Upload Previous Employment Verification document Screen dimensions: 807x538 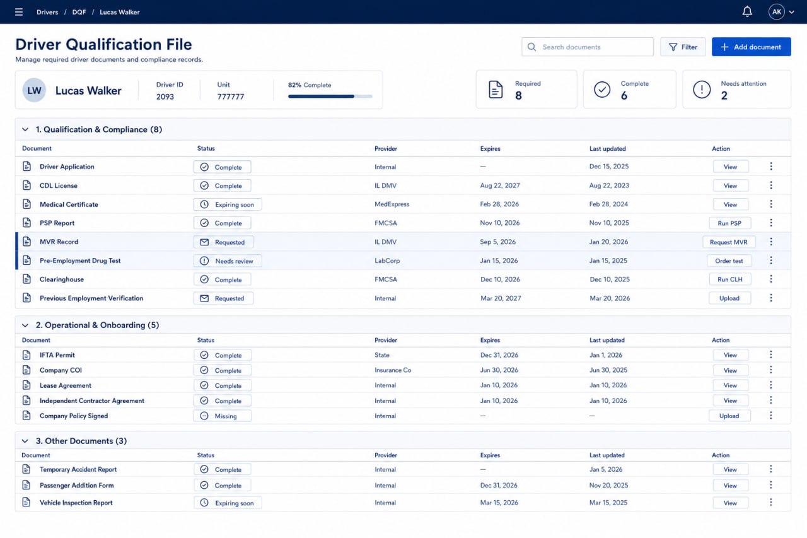click(730, 298)
